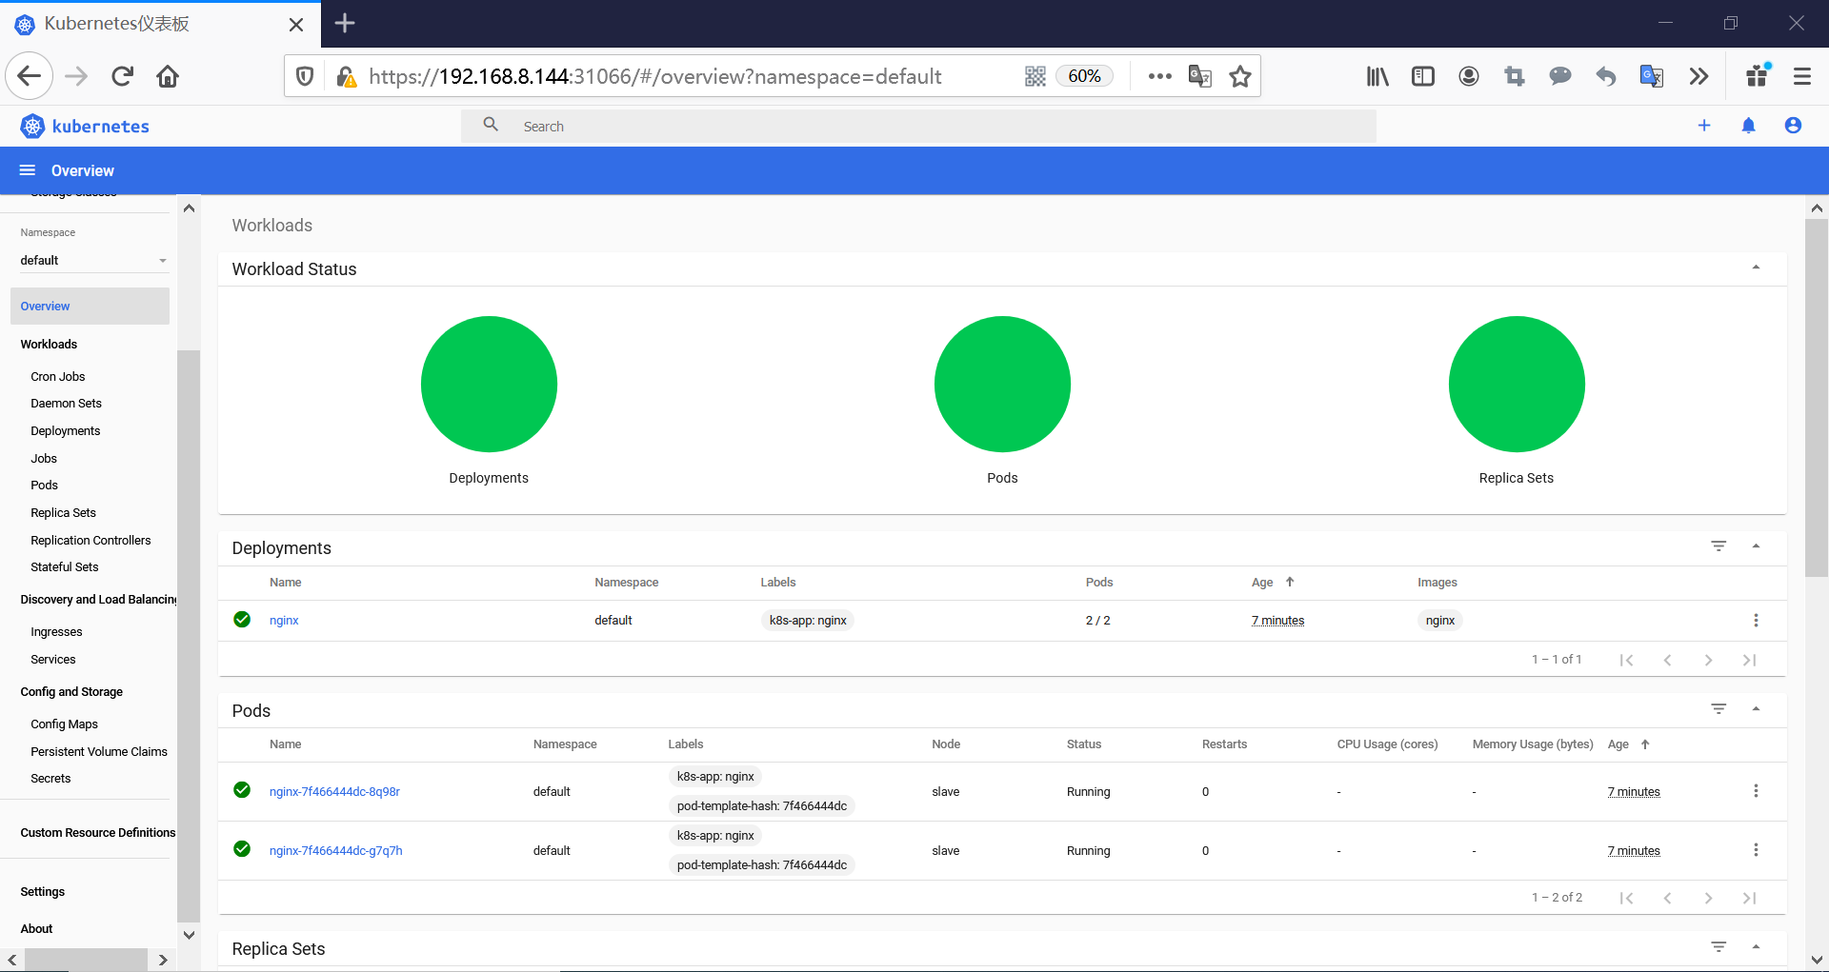1829x972 pixels.
Task: Filter the Replica Sets list
Action: (1718, 947)
